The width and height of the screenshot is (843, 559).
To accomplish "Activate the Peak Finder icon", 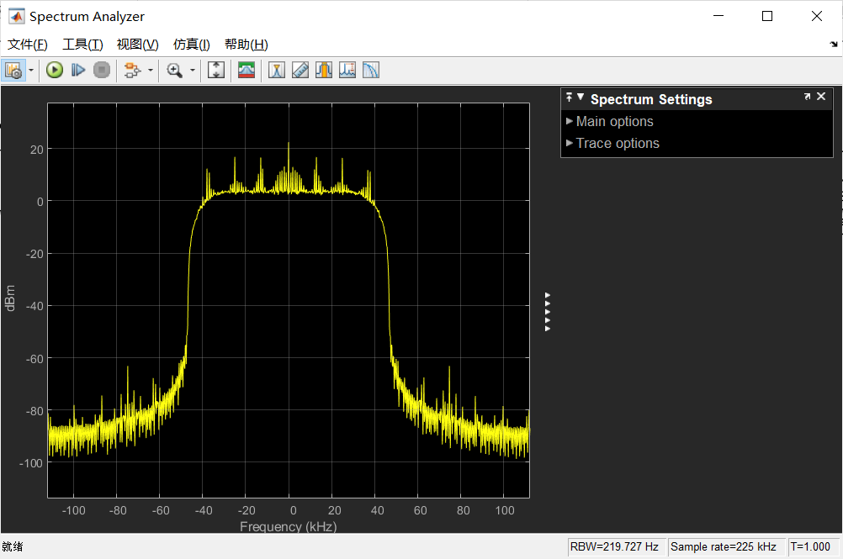I will coord(276,70).
